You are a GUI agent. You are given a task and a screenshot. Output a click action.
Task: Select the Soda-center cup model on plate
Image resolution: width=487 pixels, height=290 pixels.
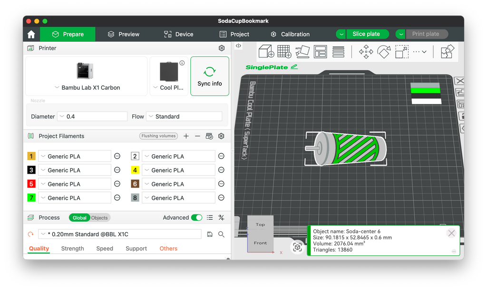(351, 149)
